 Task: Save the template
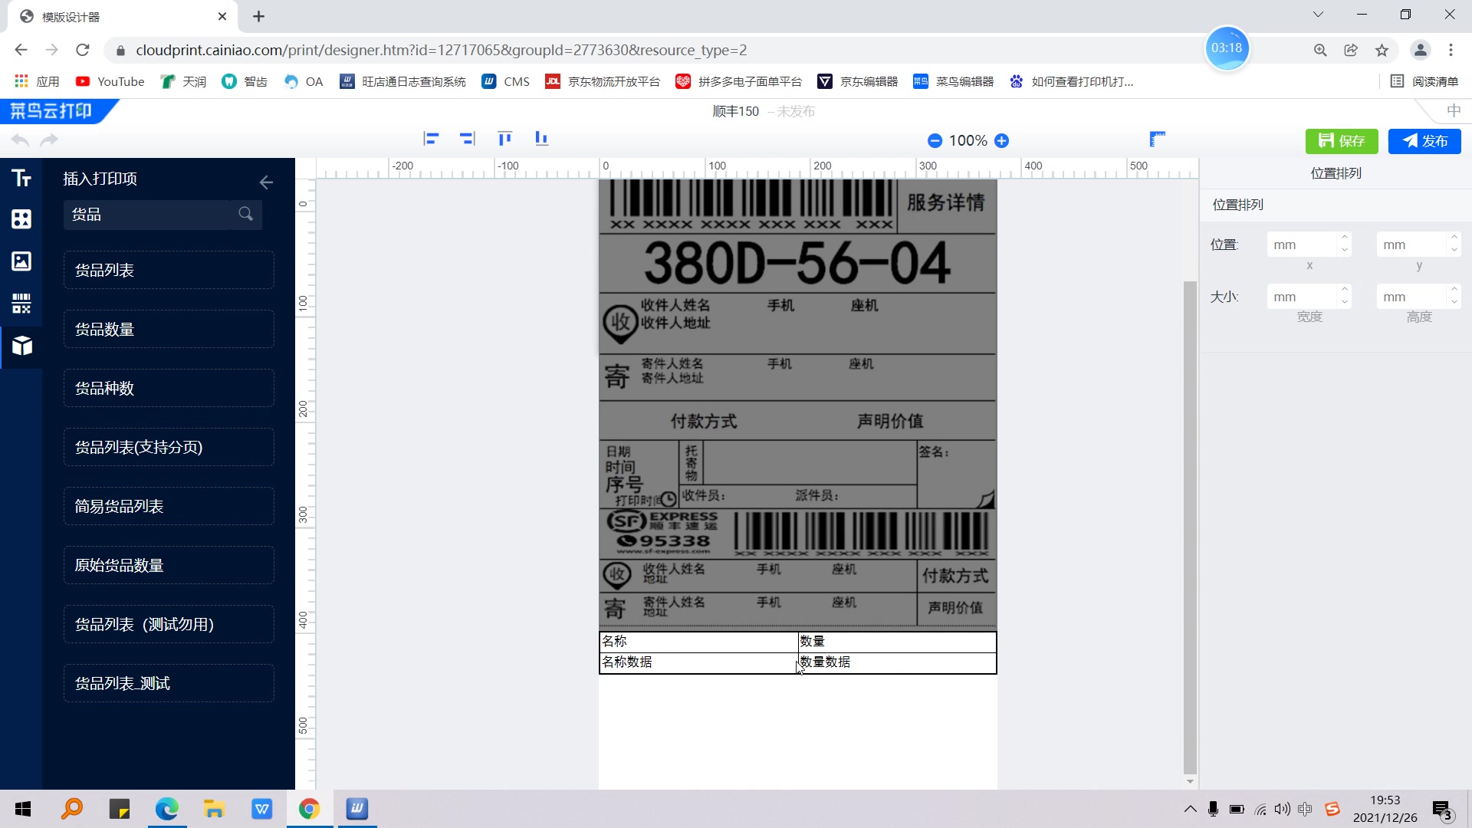pyautogui.click(x=1342, y=141)
